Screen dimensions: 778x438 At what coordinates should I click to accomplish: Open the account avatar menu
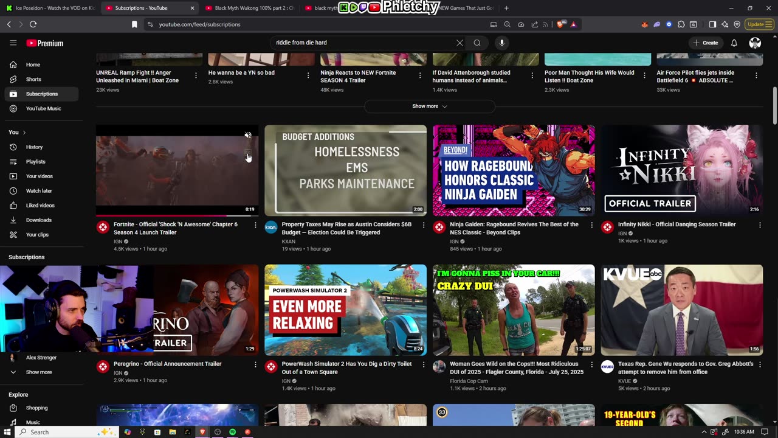(755, 43)
